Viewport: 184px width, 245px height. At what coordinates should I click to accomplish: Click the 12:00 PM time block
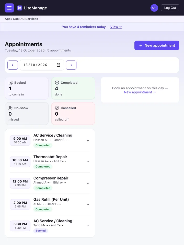20,183
